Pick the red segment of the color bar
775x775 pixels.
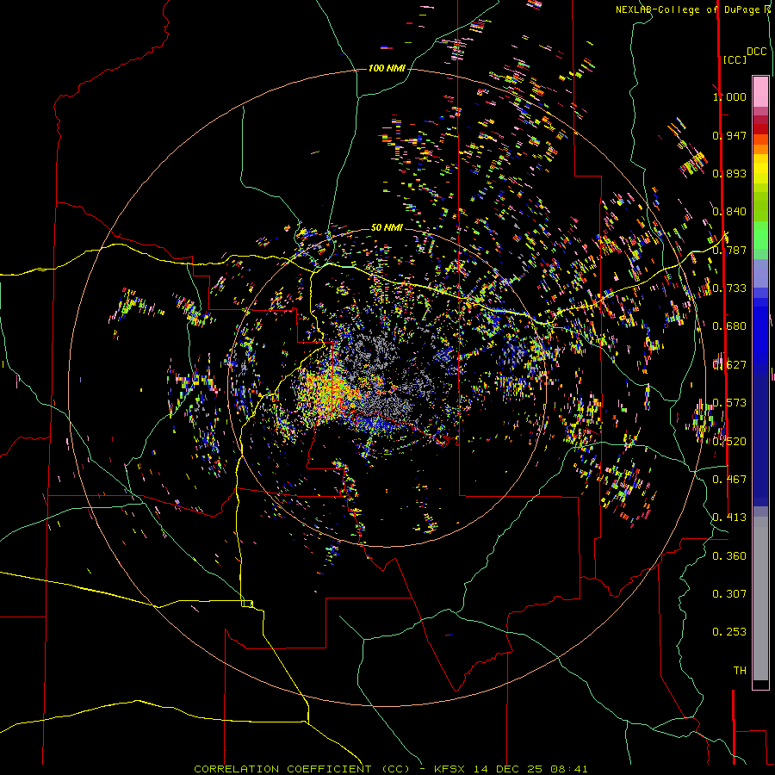(x=760, y=129)
